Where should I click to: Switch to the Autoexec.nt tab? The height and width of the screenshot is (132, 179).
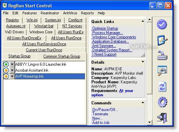16,26
